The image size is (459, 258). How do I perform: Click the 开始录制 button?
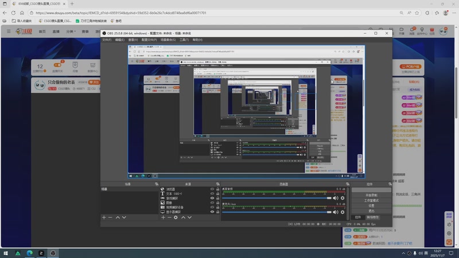click(x=371, y=196)
